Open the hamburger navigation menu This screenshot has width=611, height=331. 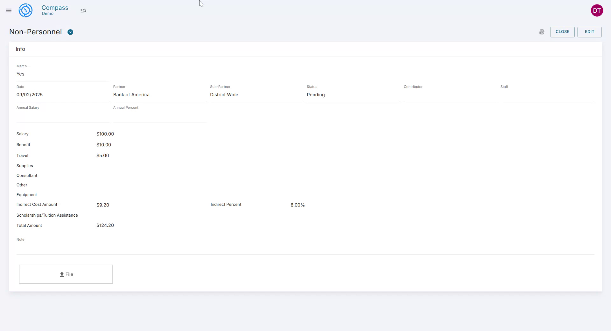9,10
